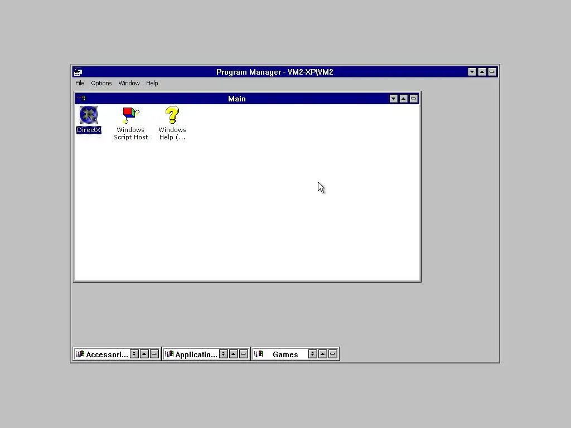
Task: Select the DirectX program icon
Action: [89, 115]
